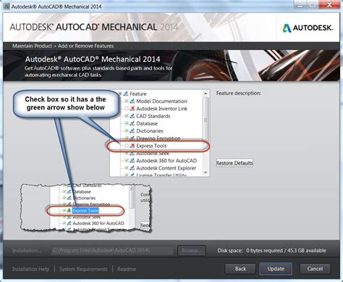
Task: Open the Readme link
Action: tap(127, 269)
